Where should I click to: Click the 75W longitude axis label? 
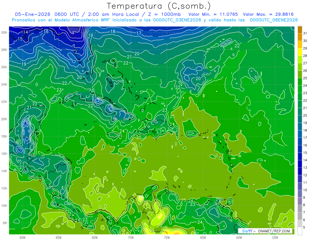coord(131,237)
